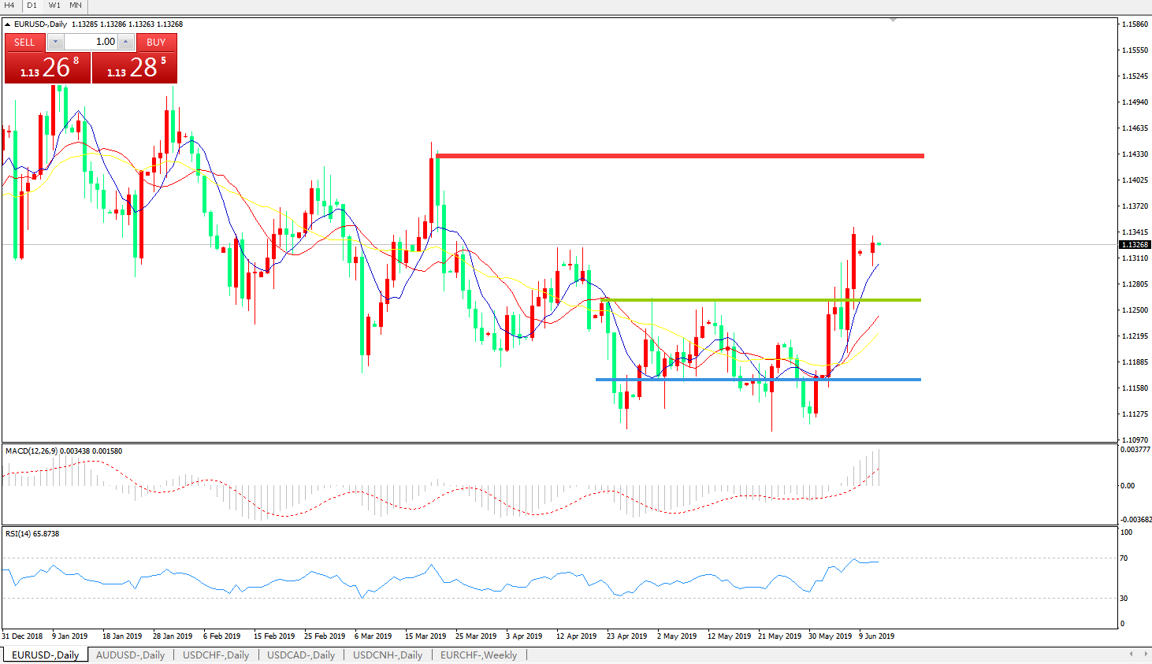
Task: Click the BUY button in one-click trading panel
Action: [x=156, y=42]
